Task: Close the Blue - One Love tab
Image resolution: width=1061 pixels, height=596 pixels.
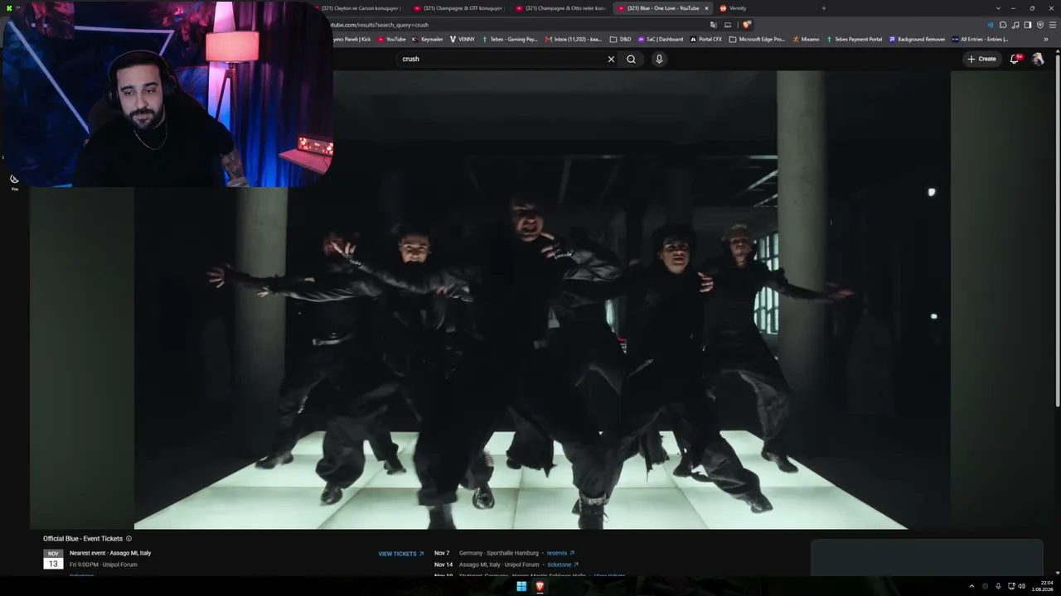Action: point(706,8)
